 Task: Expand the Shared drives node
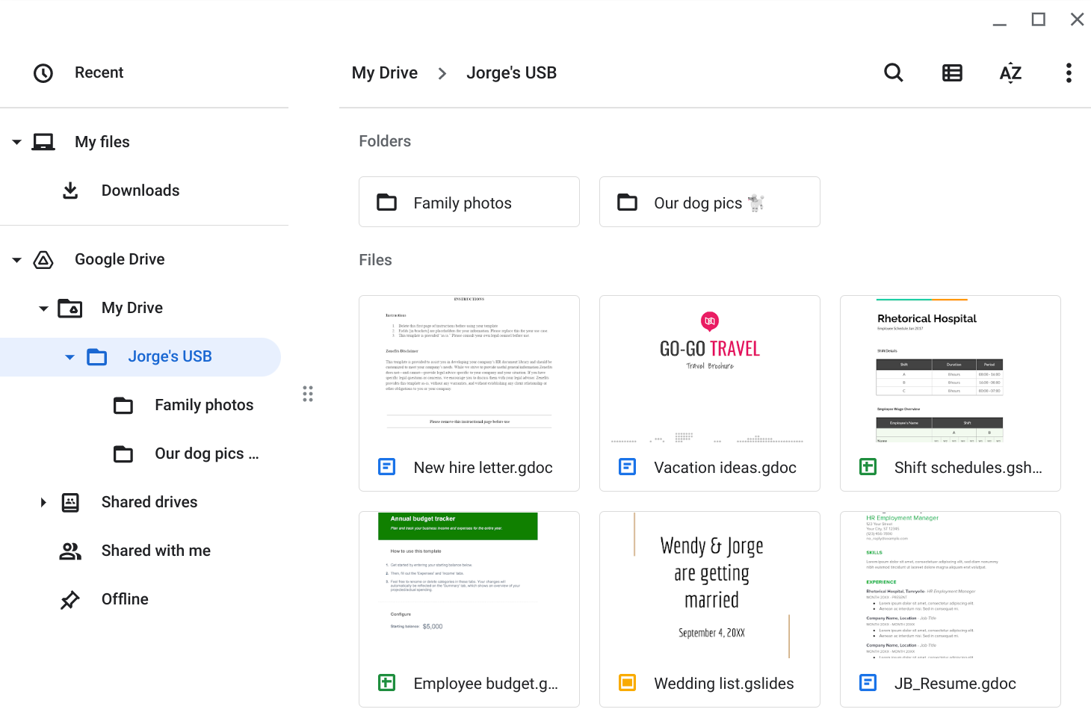[x=43, y=502]
